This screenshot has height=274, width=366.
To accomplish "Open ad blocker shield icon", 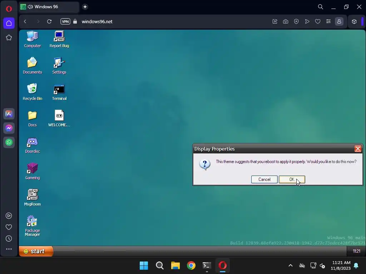I will click(296, 21).
